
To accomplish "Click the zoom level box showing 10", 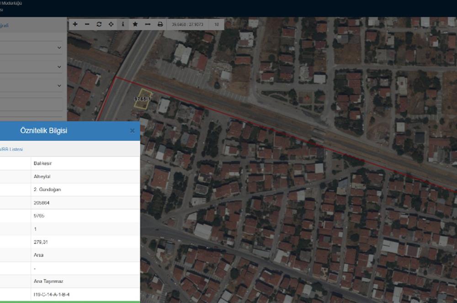I will (x=217, y=24).
